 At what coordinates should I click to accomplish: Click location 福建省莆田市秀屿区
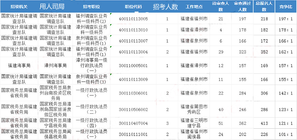(x=194, y=109)
